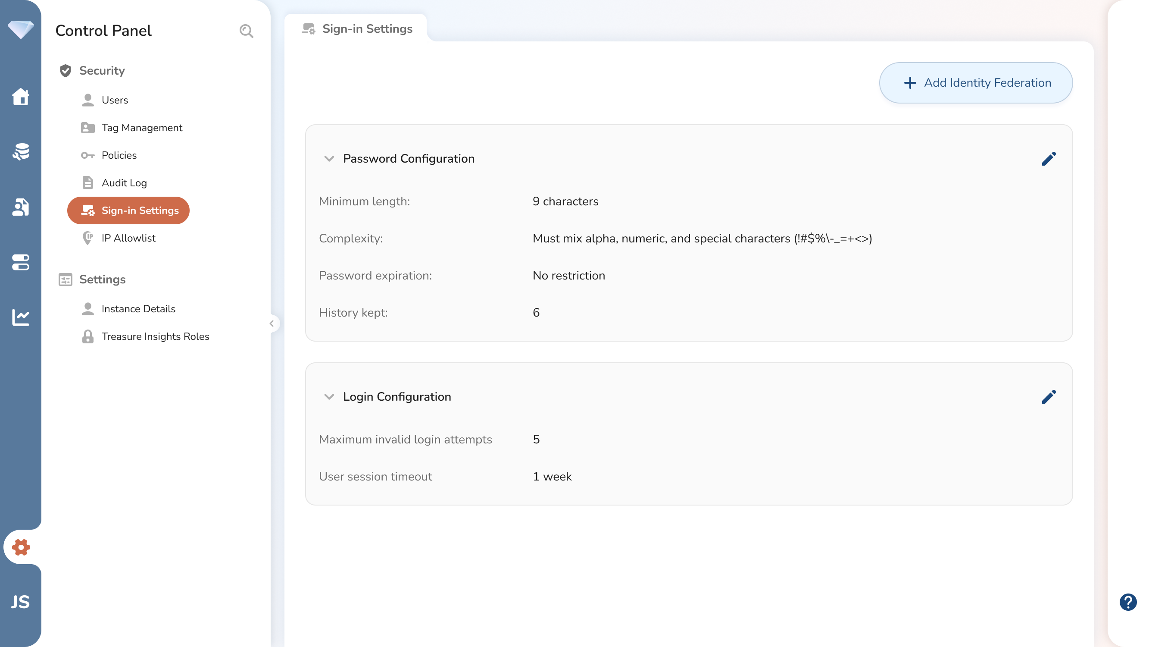1149x647 pixels.
Task: Open the JS user avatar menu
Action: pyautogui.click(x=21, y=602)
